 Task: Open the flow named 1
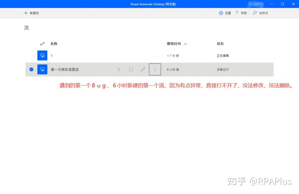pos(52,55)
